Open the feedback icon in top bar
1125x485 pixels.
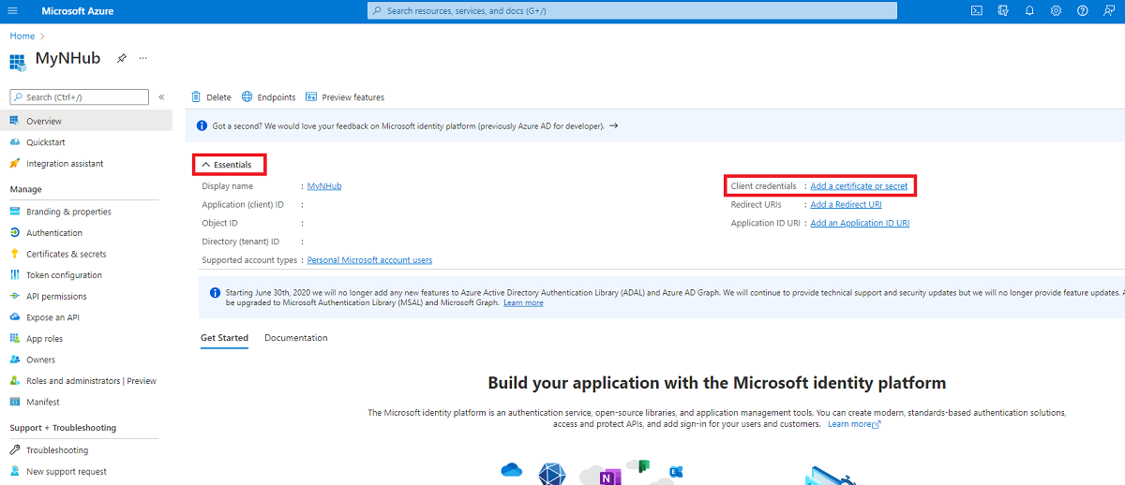pos(1109,10)
